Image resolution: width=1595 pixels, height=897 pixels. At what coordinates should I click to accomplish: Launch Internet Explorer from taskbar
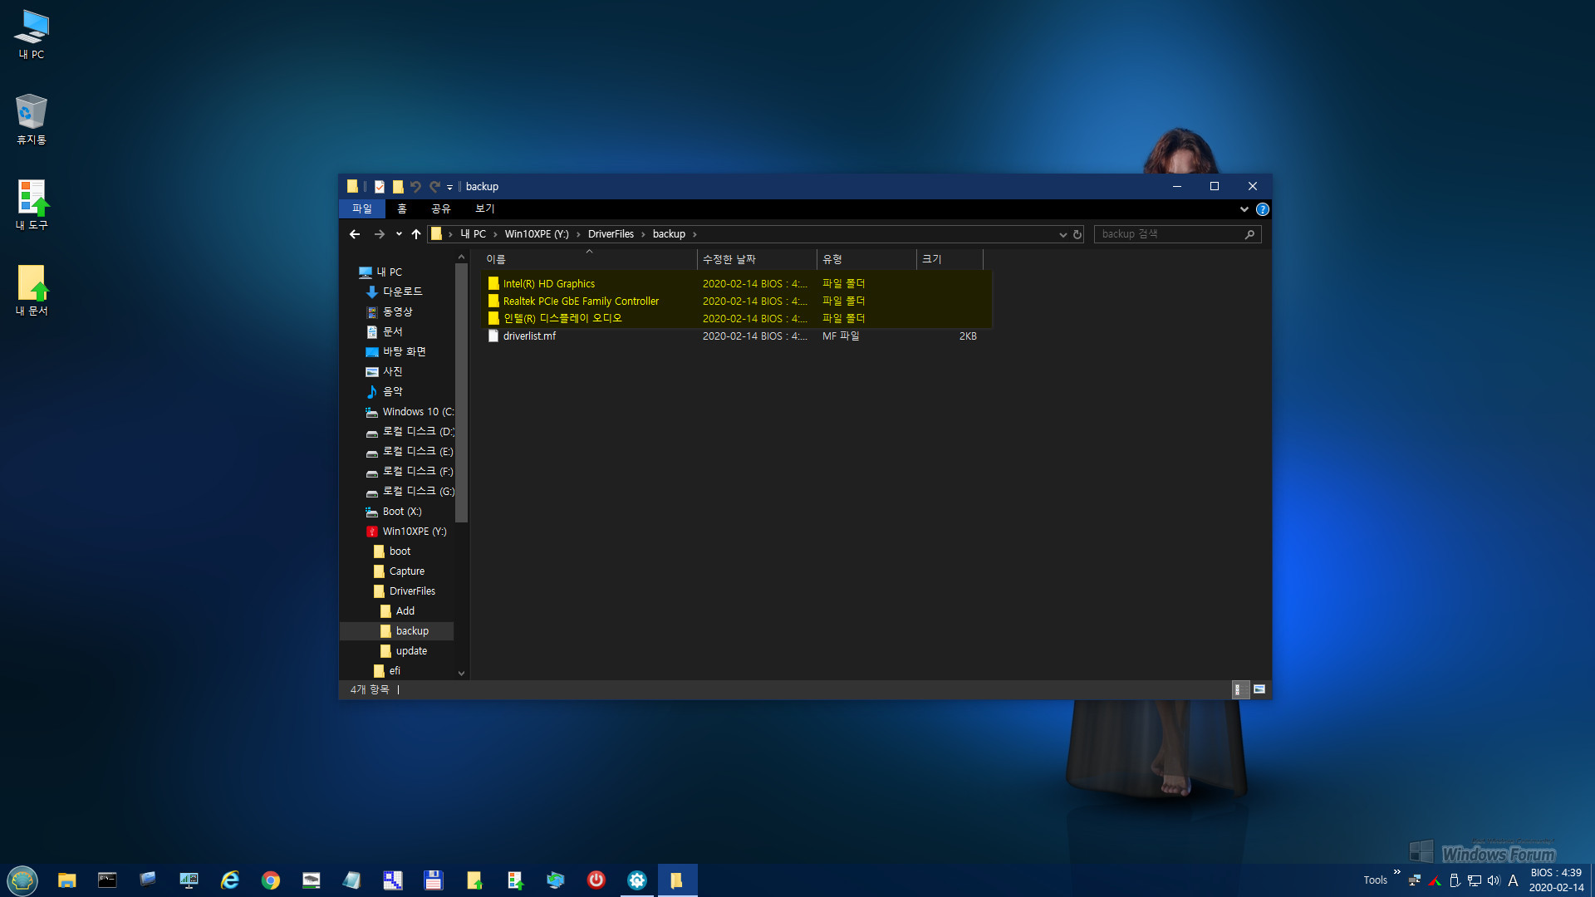tap(230, 880)
